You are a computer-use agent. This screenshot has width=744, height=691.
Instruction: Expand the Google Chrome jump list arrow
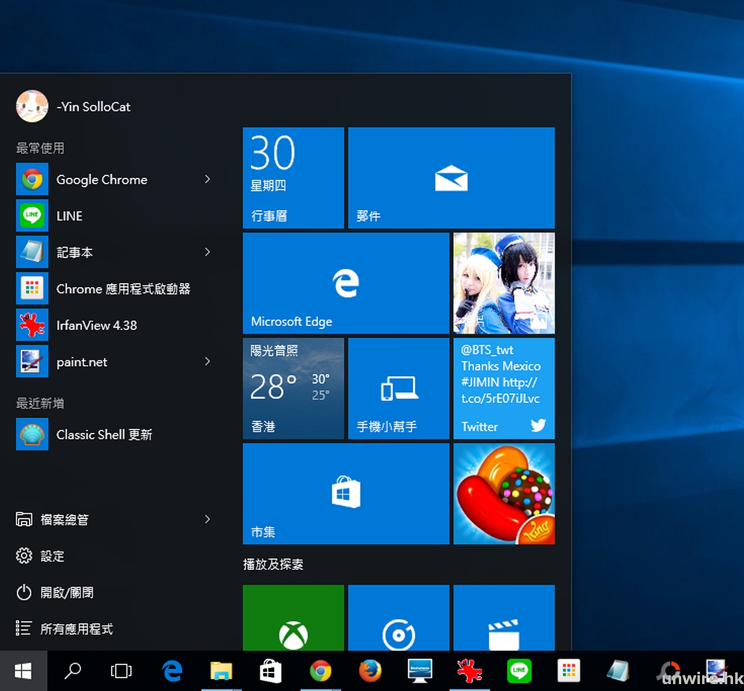[x=208, y=180]
